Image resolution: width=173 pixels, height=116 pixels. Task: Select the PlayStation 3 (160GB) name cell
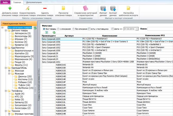pyautogui.click(x=109, y=53)
